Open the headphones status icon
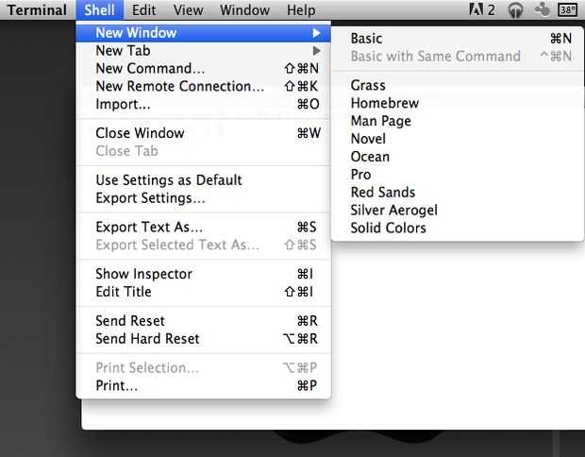585x457 pixels. (x=515, y=10)
